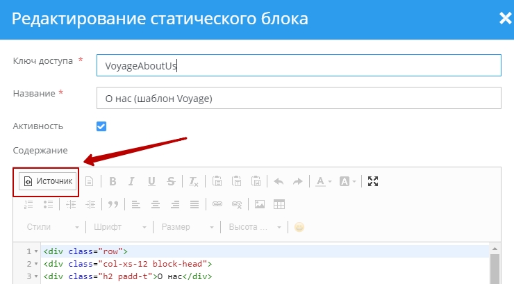Click the insert link icon
Image resolution: width=514 pixels, height=284 pixels.
click(217, 204)
